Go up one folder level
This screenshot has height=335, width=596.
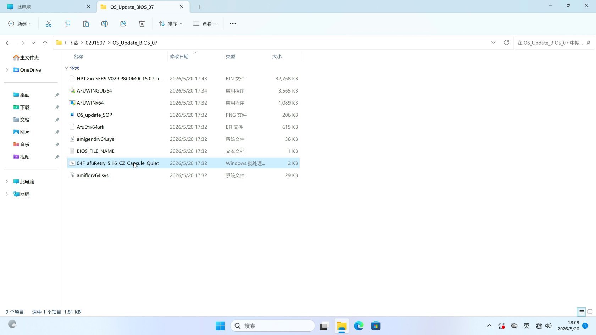tap(45, 43)
